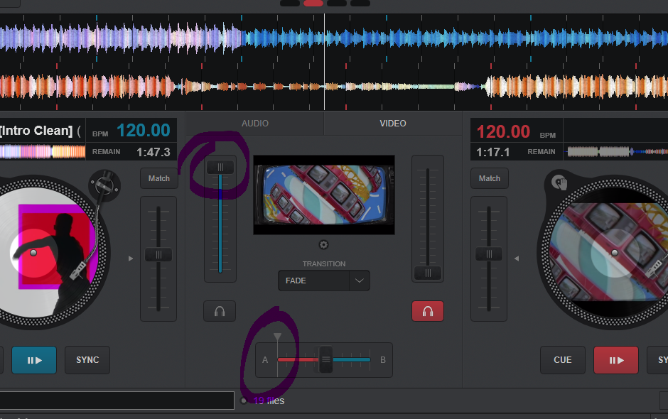Viewport: 668px width, 419px height.
Task: Click the right deck CUE button
Action: [x=563, y=360]
